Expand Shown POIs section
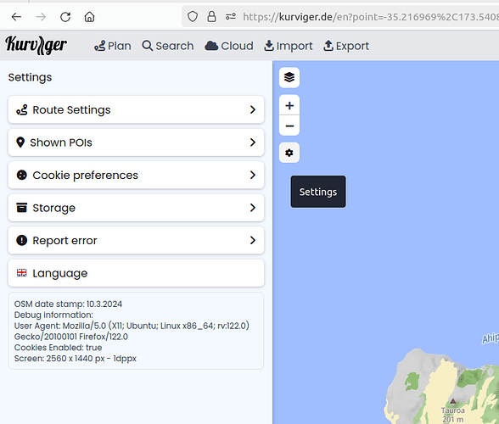Screen dimensions: 499x424 tap(136, 142)
